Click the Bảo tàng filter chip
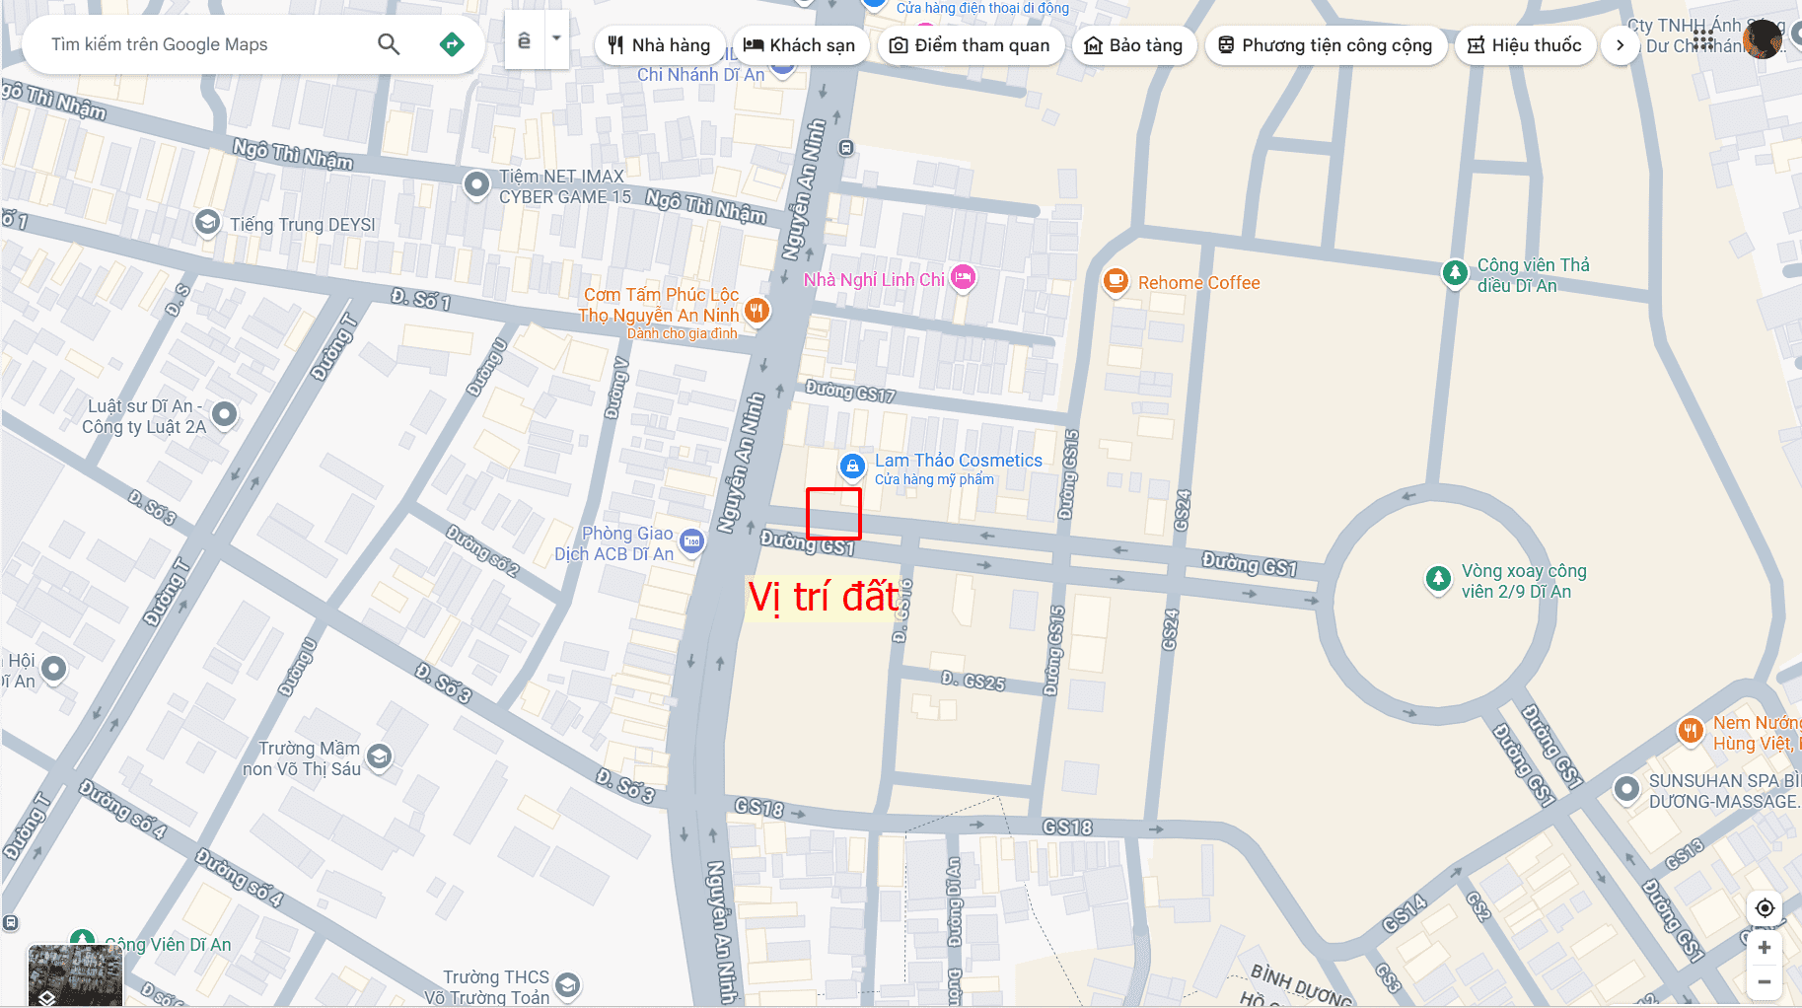The width and height of the screenshot is (1802, 1008). tap(1133, 45)
